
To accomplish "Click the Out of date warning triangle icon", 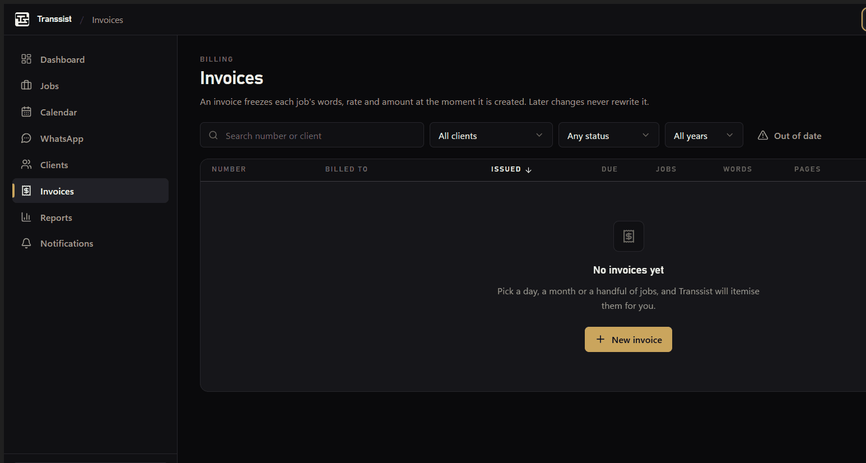I will 763,135.
